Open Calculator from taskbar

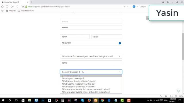coord(63,100)
